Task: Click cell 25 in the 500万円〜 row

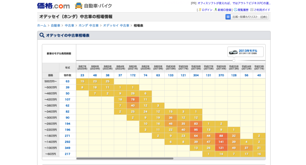Action: coord(108,81)
